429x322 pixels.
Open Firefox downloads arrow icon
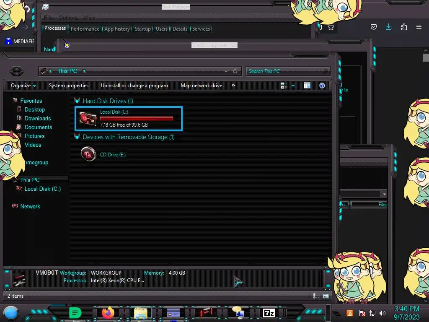(388, 26)
